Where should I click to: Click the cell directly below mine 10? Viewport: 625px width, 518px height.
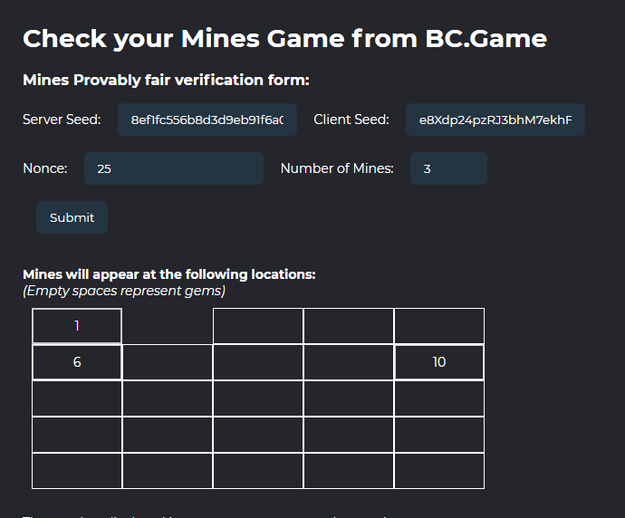tap(439, 398)
